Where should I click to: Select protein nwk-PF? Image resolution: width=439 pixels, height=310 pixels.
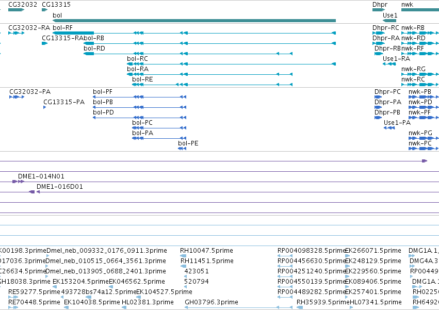click(x=424, y=118)
